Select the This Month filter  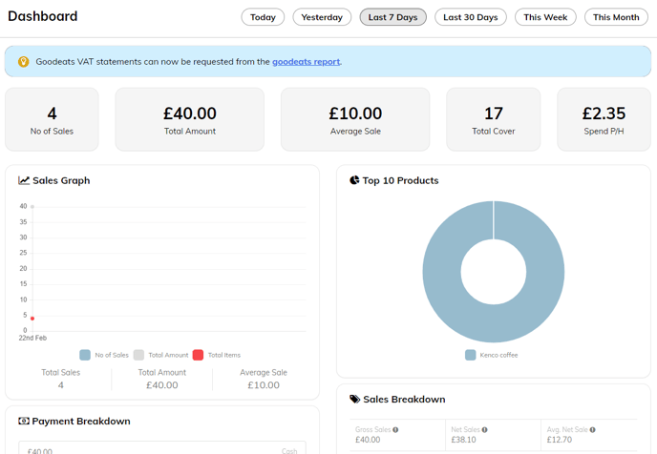point(616,17)
